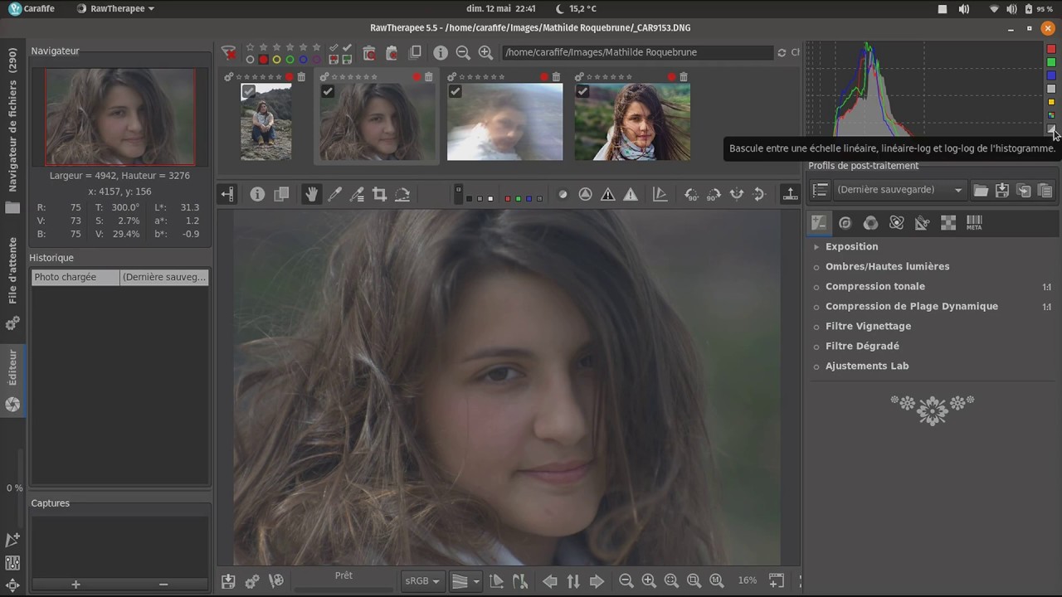Expand the Exposition section
The height and width of the screenshot is (597, 1062).
click(851, 246)
